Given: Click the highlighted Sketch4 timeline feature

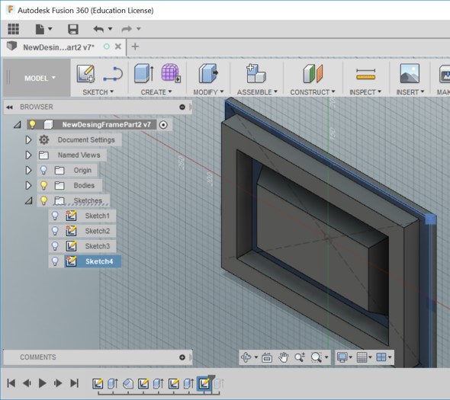Looking at the screenshot, I should tap(204, 383).
